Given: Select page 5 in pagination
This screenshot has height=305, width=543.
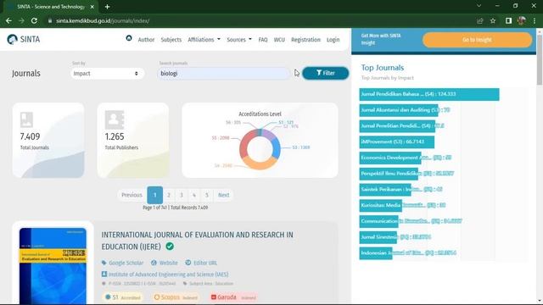Looking at the screenshot, I should [207, 195].
